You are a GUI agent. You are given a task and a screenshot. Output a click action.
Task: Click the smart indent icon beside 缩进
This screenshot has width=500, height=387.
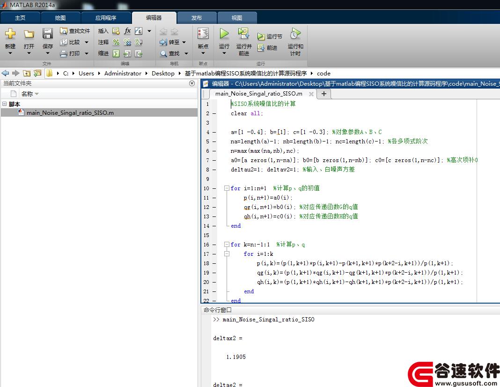pyautogui.click(x=116, y=53)
